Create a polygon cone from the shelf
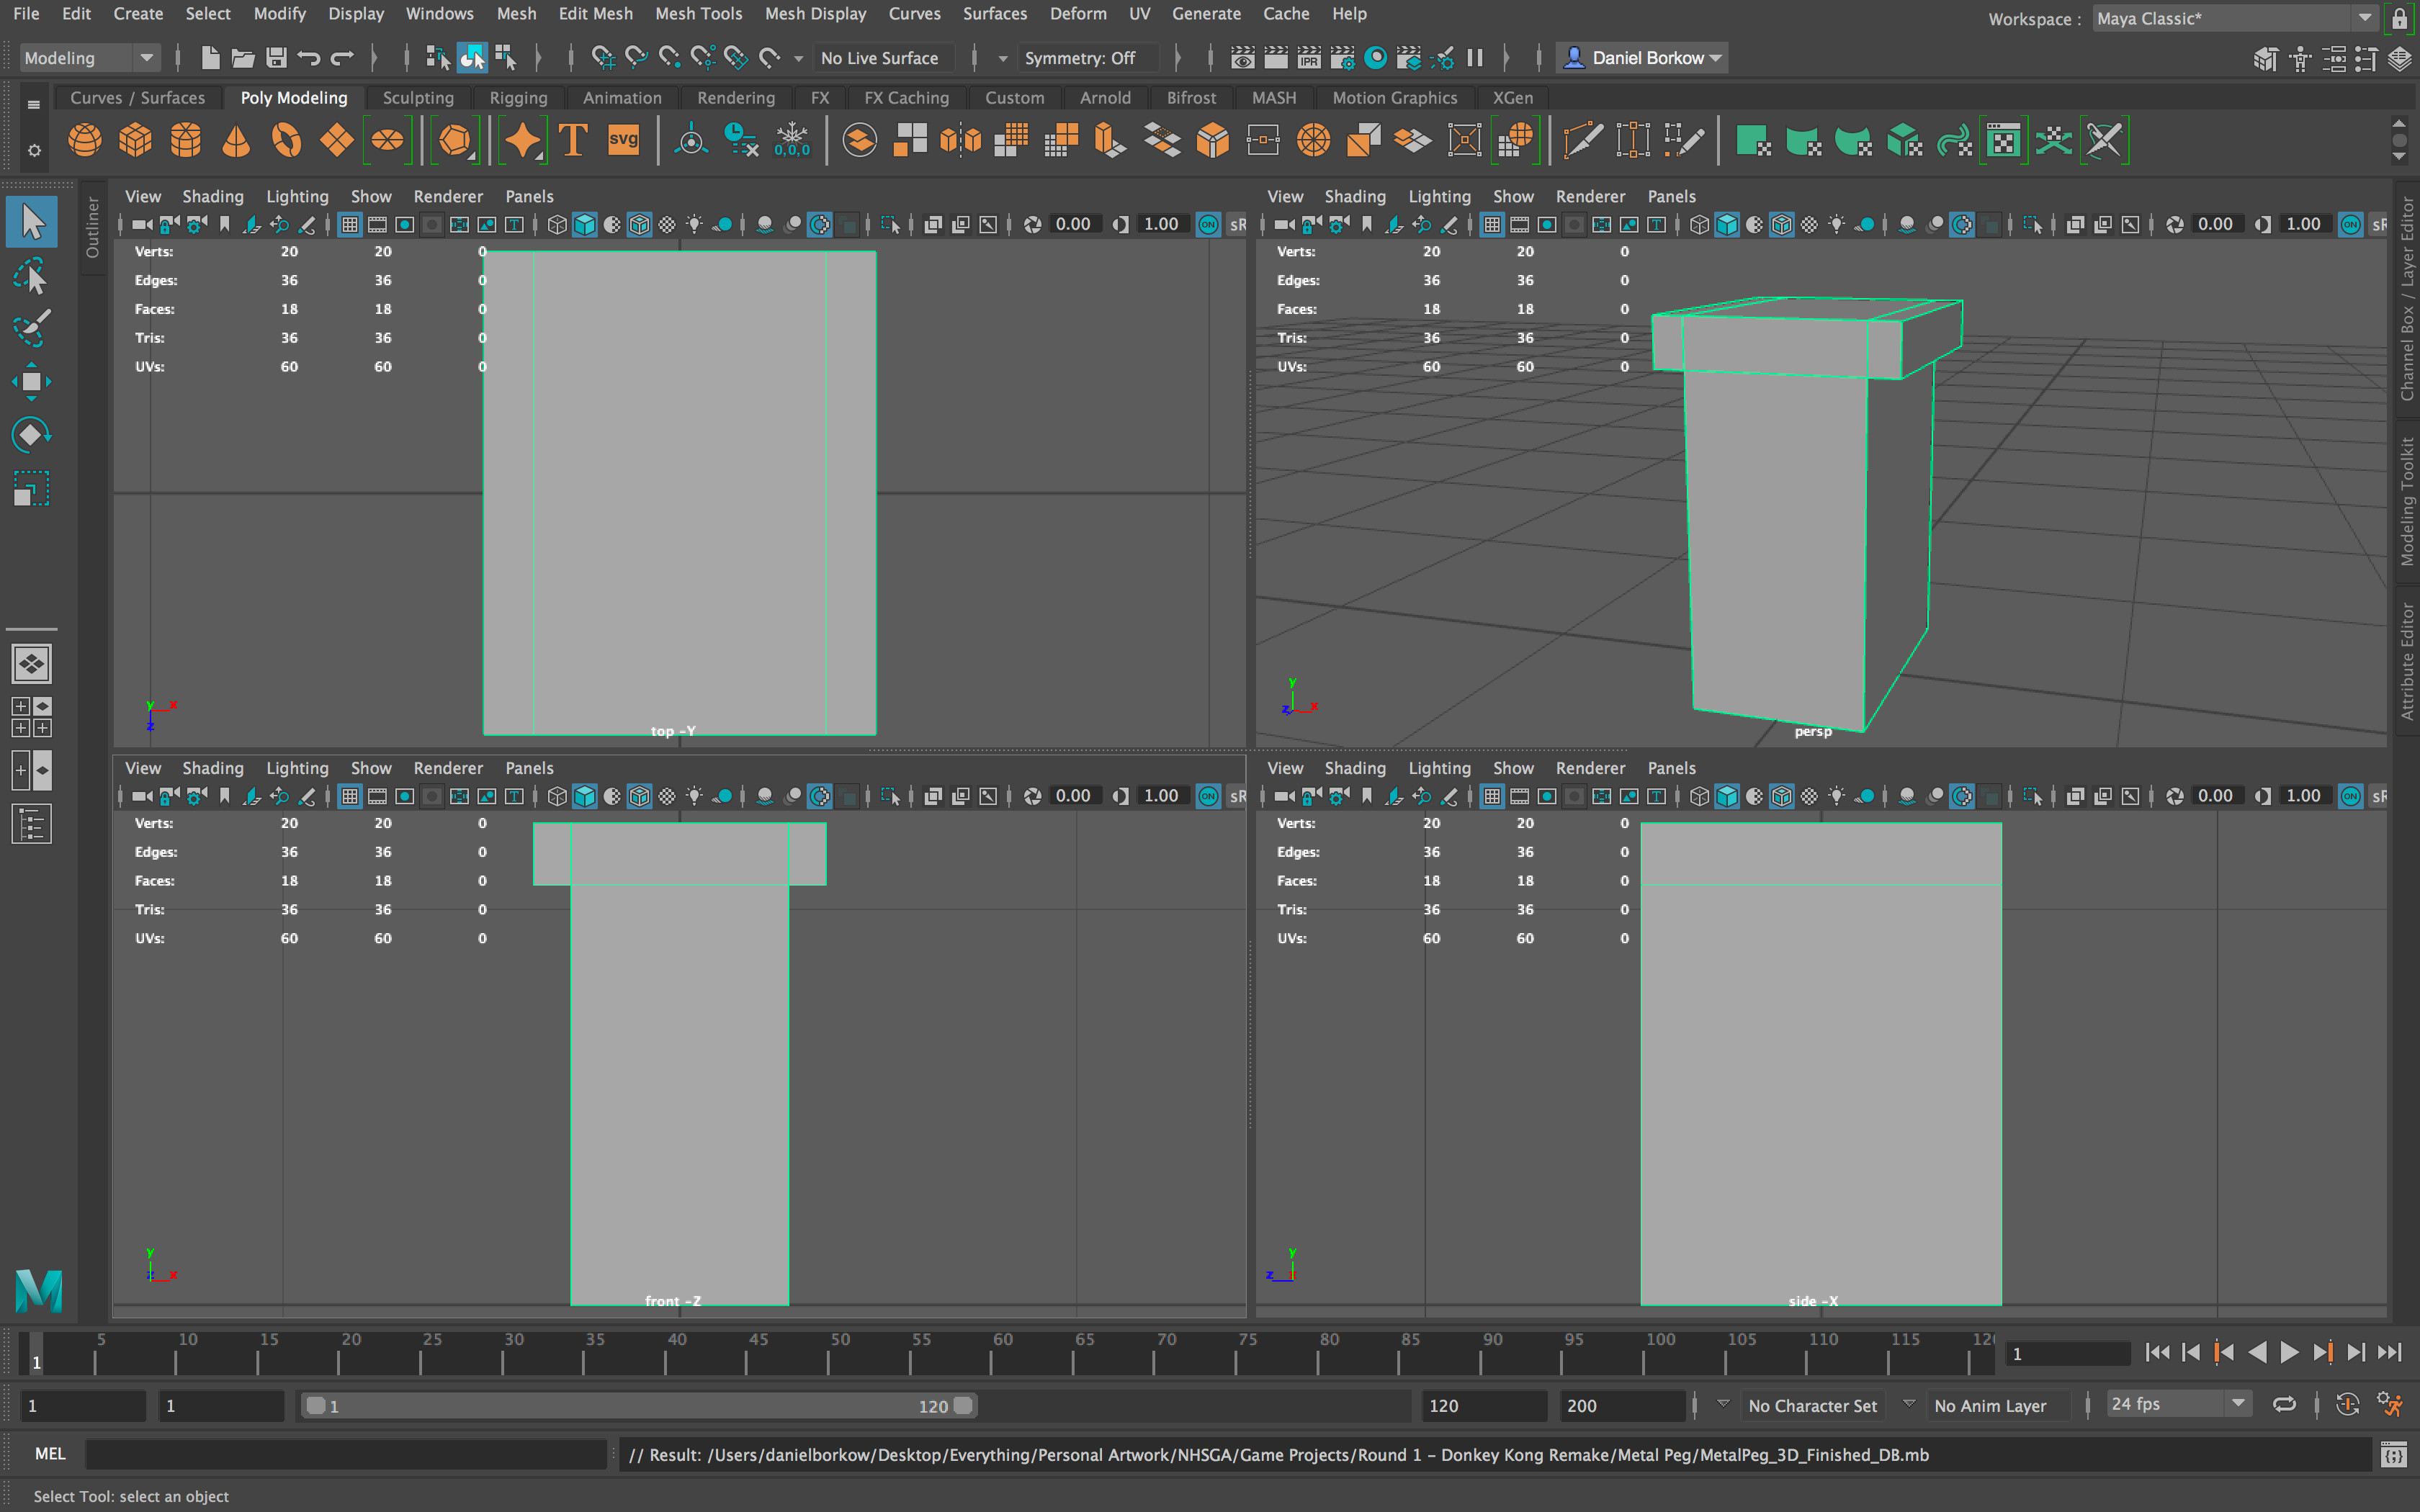The image size is (2420, 1512). click(236, 140)
